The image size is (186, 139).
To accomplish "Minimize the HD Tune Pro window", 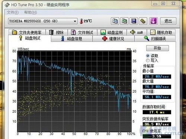I will click(155, 4).
